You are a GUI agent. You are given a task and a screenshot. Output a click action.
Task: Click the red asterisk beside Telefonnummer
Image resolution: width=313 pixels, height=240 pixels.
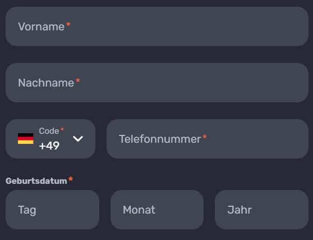coord(205,137)
